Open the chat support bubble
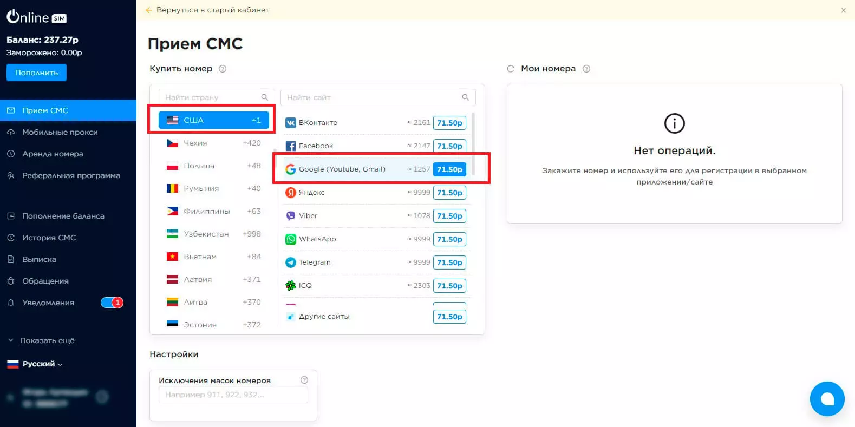This screenshot has width=855, height=427. click(827, 399)
